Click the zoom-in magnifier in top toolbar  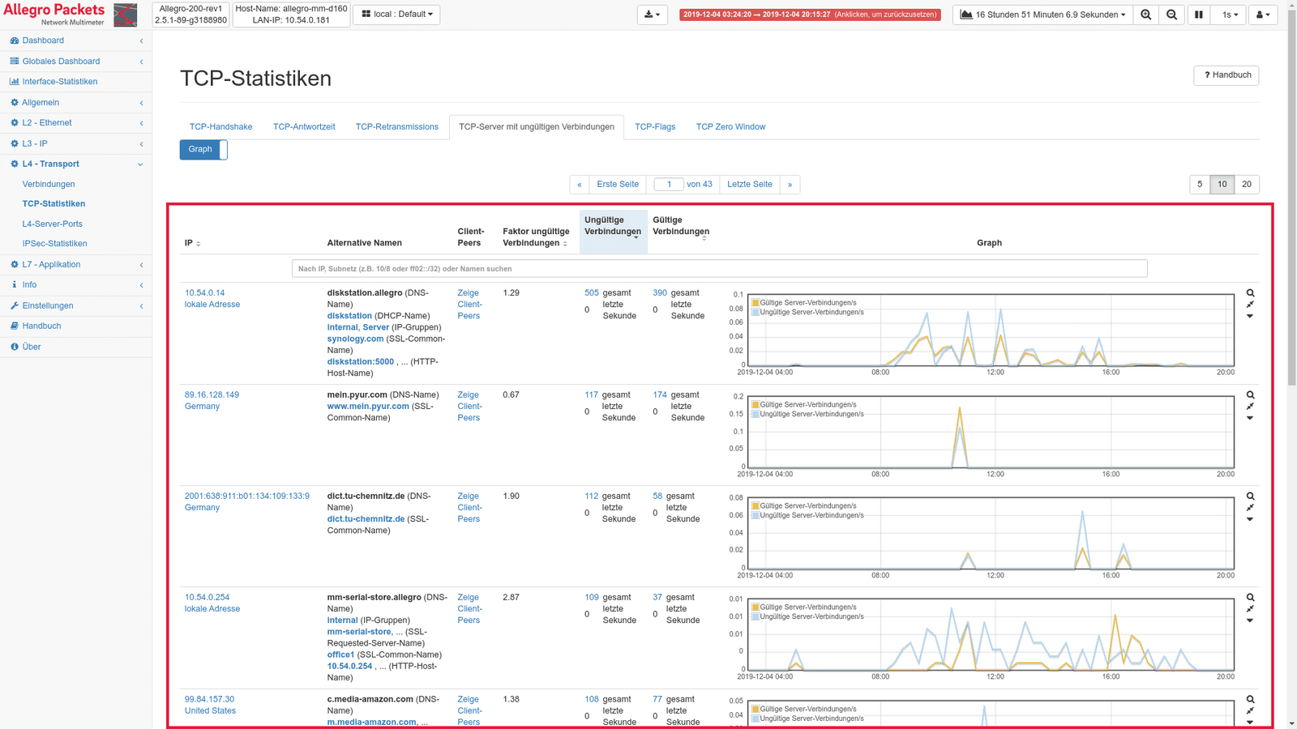click(x=1145, y=15)
